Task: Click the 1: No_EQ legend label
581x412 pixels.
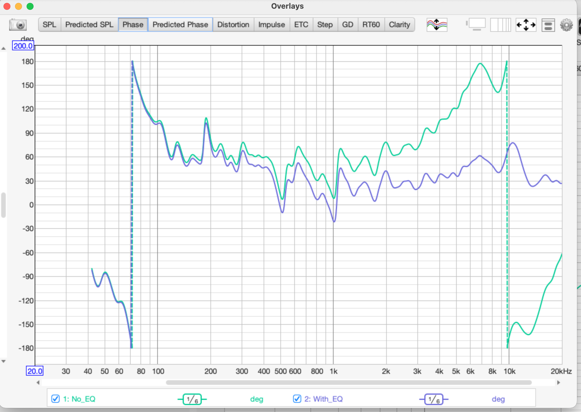Action: click(79, 399)
